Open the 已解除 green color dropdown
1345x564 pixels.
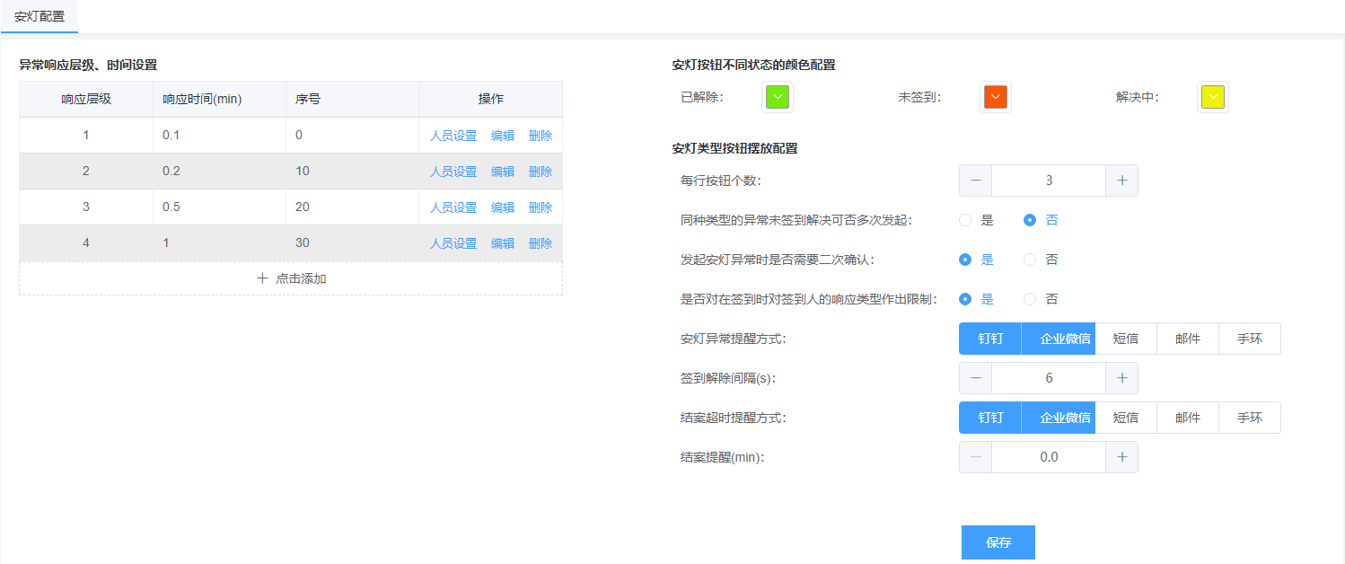click(x=778, y=97)
